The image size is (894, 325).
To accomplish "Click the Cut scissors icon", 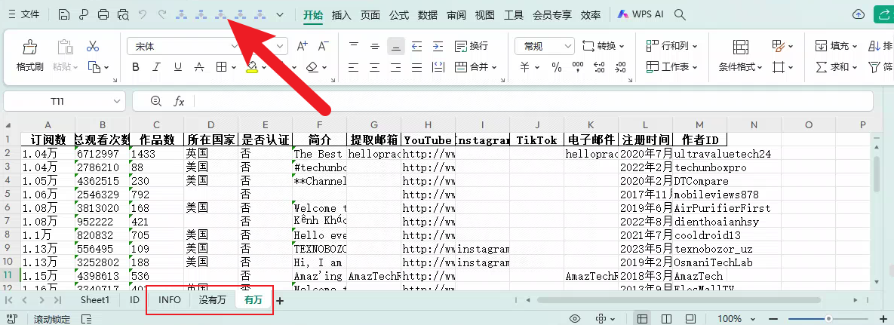I will (93, 47).
